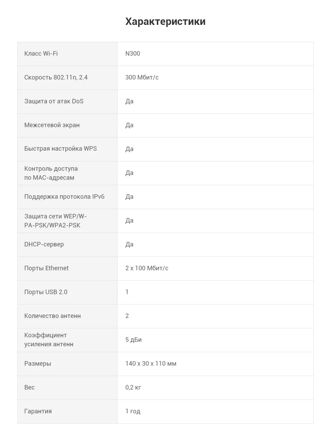Screen dimensions: 331x441
Task: Select the Количество антенн label
Action: point(52,316)
